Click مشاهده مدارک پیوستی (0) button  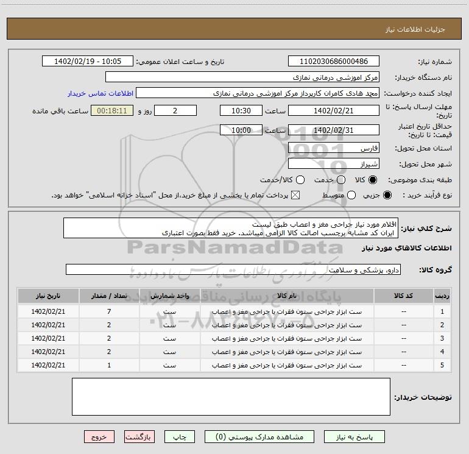click(x=259, y=437)
